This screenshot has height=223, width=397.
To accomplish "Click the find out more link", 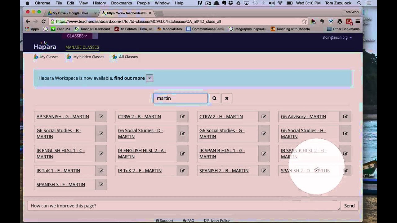I will coord(129,78).
